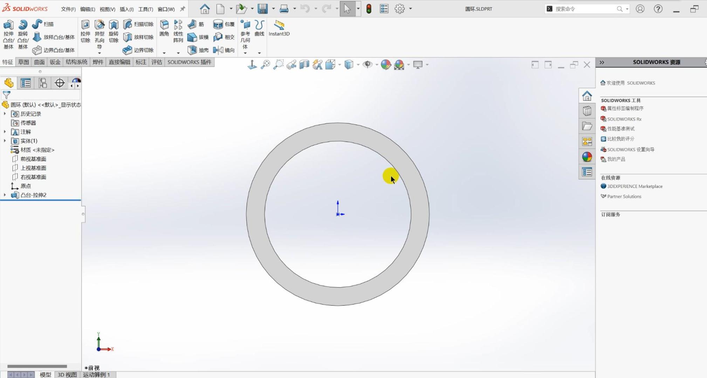Image resolution: width=707 pixels, height=378 pixels.
Task: Switch to the 草图 (Sketch) ribbon tab
Action: (23, 62)
